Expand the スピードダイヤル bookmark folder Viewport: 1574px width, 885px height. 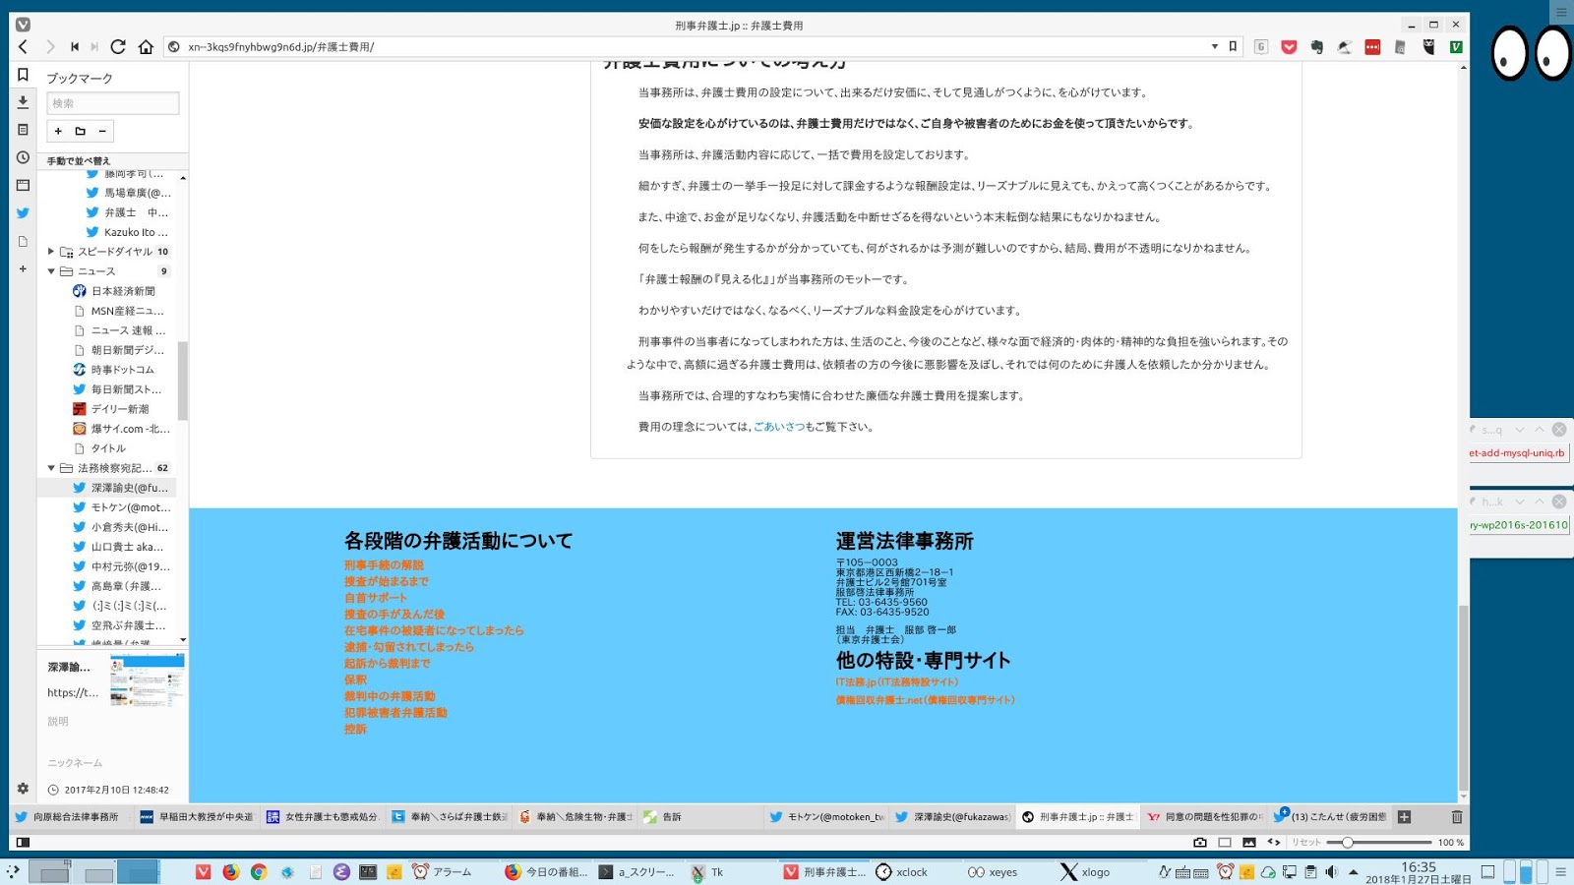(x=51, y=252)
